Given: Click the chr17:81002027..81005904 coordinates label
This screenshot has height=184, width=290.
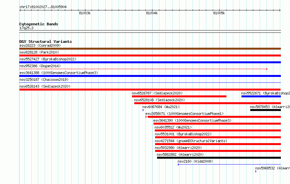Looking at the screenshot, I should 43,7.
